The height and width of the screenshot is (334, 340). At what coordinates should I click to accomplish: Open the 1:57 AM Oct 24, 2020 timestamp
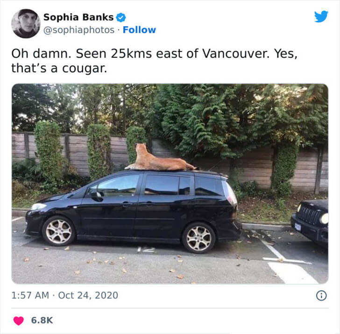tap(64, 295)
